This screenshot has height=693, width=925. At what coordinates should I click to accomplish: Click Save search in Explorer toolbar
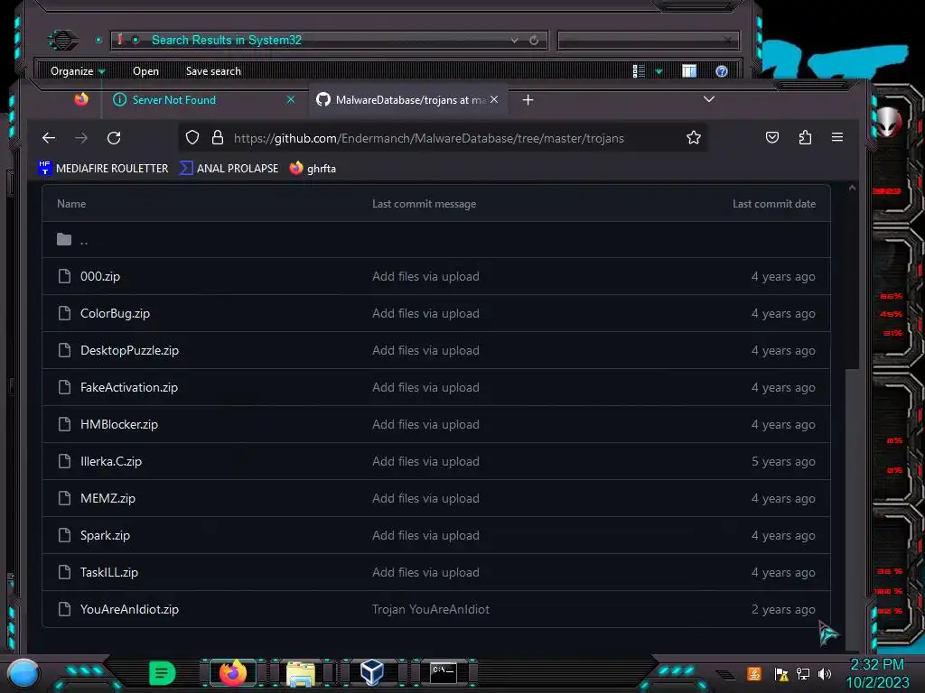(x=213, y=71)
